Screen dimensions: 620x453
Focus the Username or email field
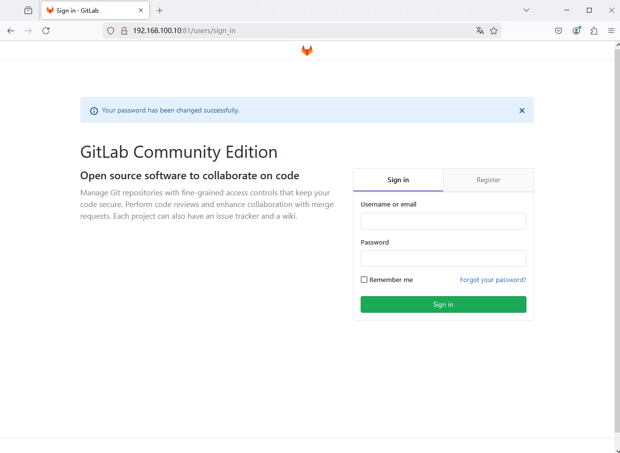click(443, 221)
